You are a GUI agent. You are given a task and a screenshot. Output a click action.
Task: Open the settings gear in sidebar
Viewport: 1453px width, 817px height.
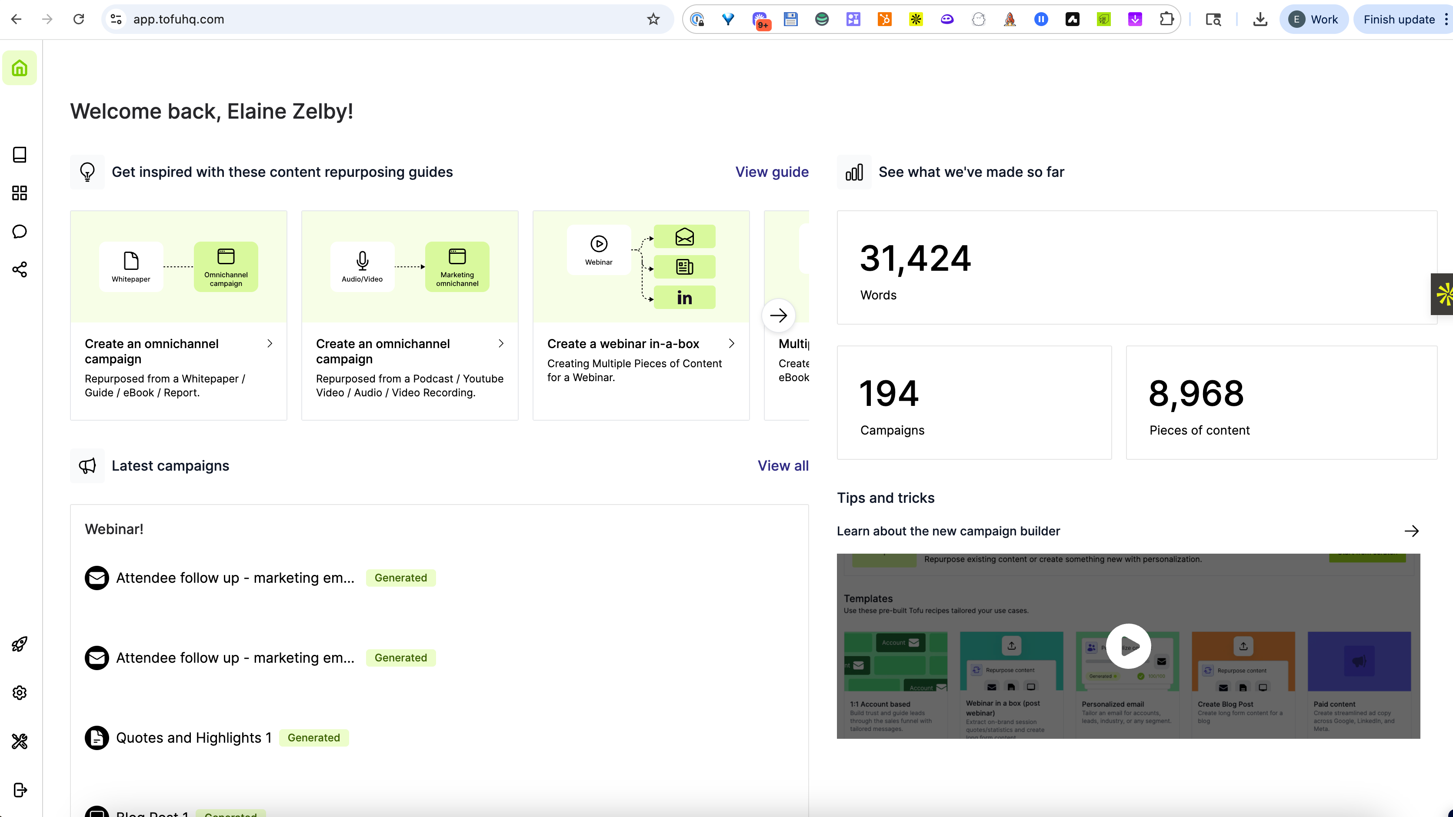[x=20, y=692]
